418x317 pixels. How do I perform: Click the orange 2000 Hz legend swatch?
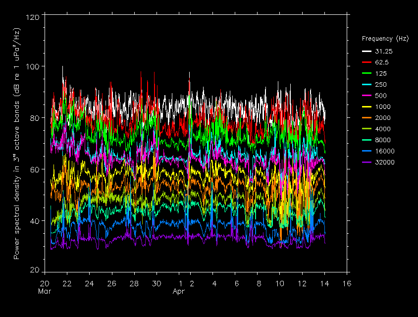pyautogui.click(x=366, y=118)
